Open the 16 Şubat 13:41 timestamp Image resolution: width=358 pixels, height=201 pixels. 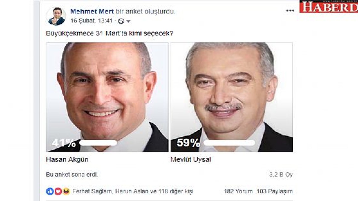[91, 21]
